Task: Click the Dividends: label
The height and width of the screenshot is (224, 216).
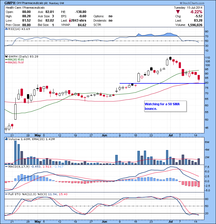Action: 100,21
